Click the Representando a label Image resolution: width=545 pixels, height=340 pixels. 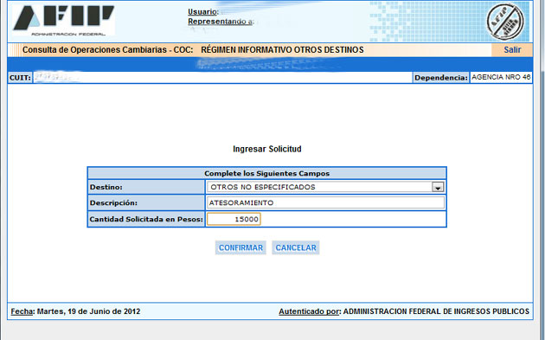pos(221,22)
